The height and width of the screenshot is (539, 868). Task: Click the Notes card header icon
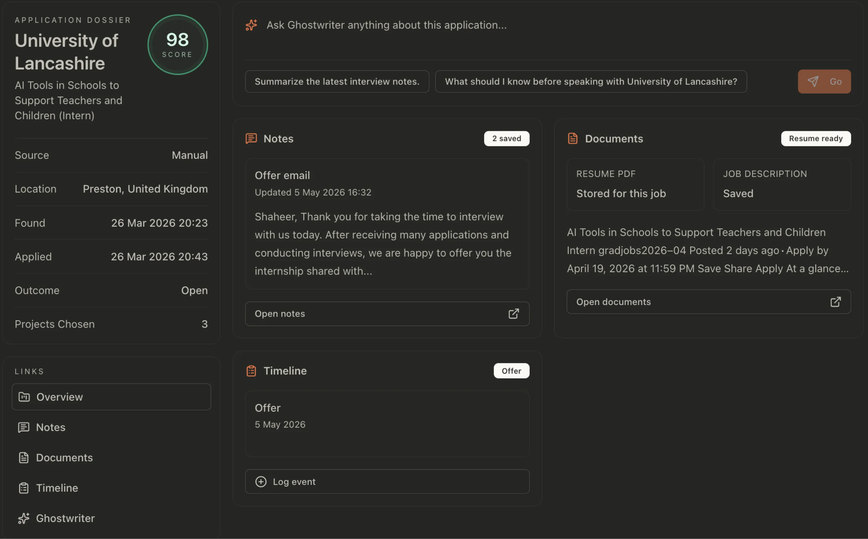click(x=251, y=138)
